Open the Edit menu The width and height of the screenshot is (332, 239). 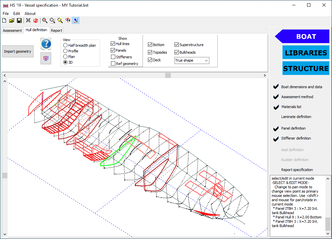tap(17, 14)
